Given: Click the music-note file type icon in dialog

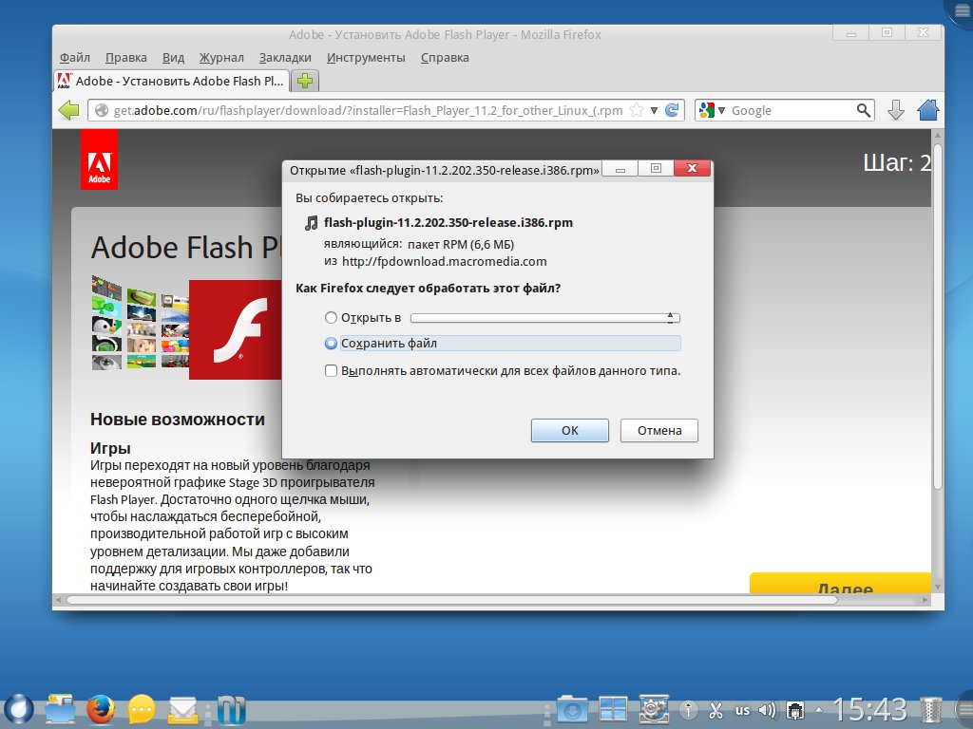Looking at the screenshot, I should click(311, 222).
